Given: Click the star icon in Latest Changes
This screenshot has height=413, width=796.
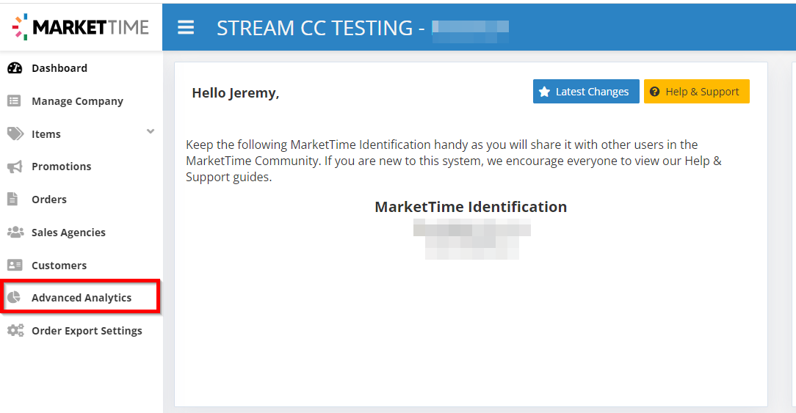Looking at the screenshot, I should 544,91.
